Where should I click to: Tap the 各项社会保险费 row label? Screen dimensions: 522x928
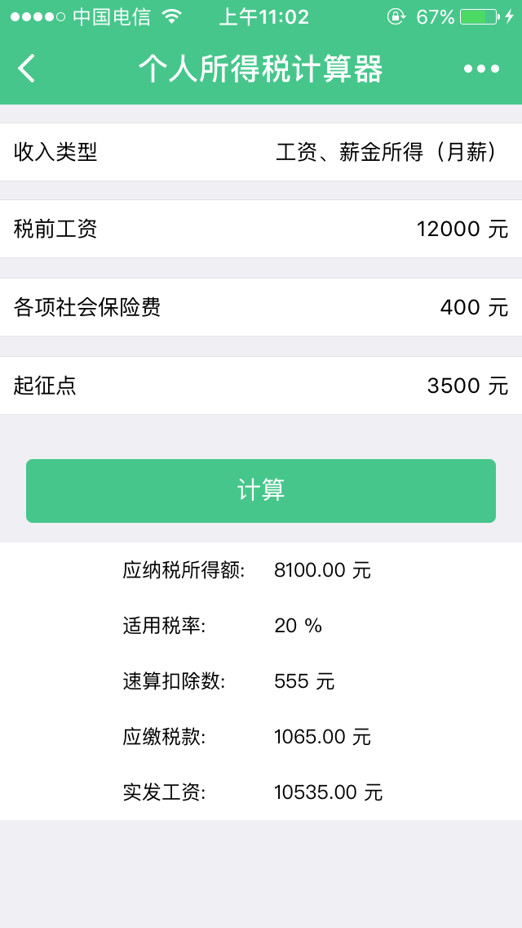coord(87,307)
